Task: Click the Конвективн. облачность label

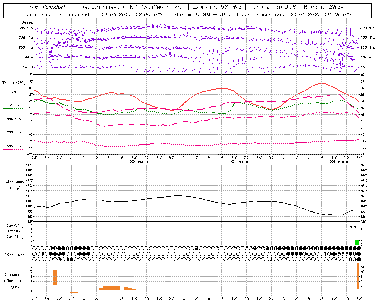Action: 15,278
